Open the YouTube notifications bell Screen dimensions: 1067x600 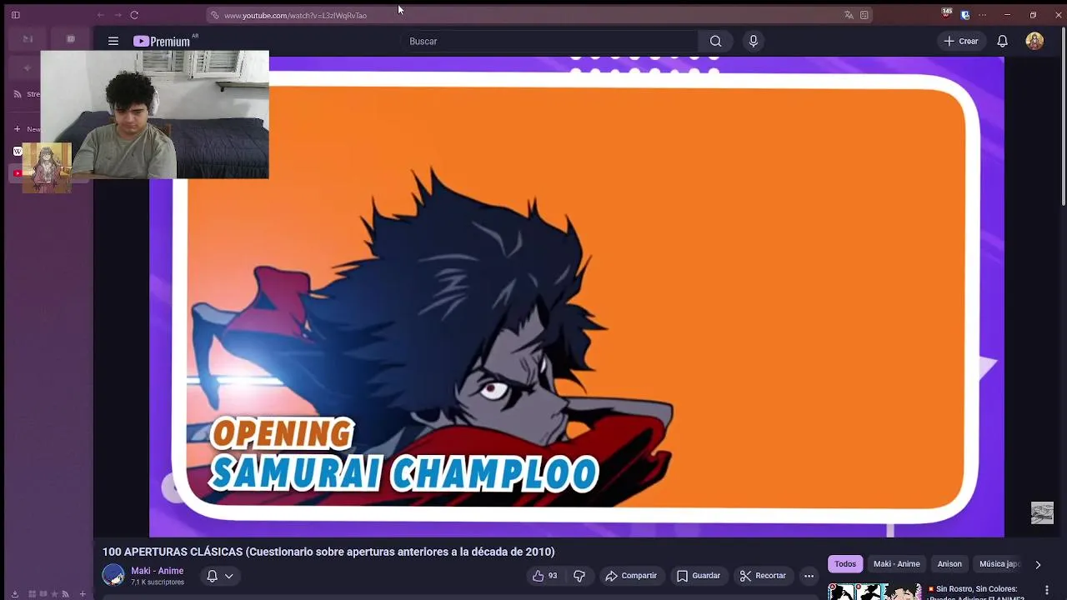coord(1002,41)
